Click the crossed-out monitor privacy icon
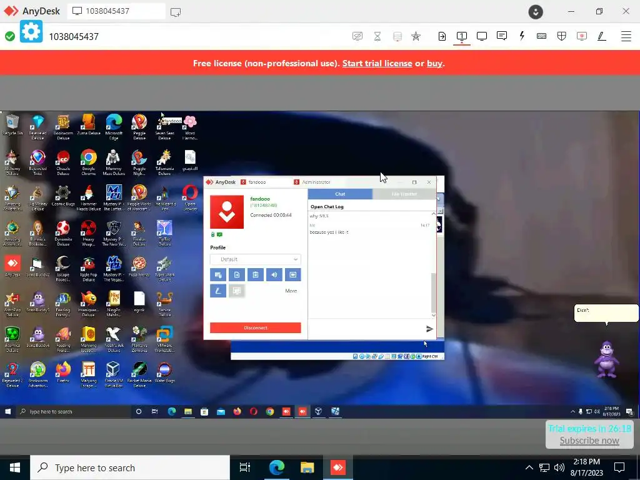The height and width of the screenshot is (480, 640). (x=357, y=36)
